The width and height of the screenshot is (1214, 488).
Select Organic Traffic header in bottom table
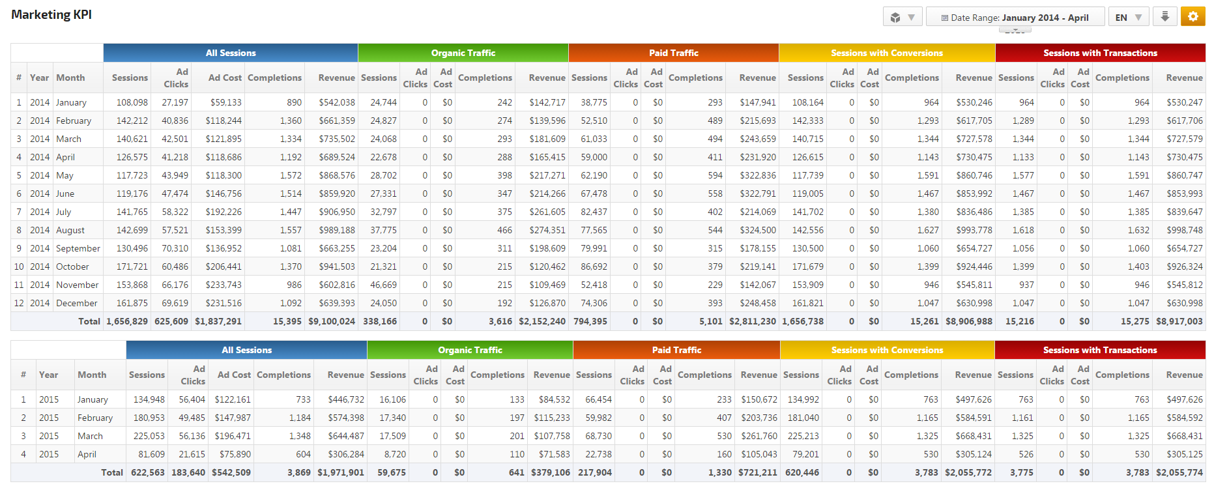pos(470,350)
